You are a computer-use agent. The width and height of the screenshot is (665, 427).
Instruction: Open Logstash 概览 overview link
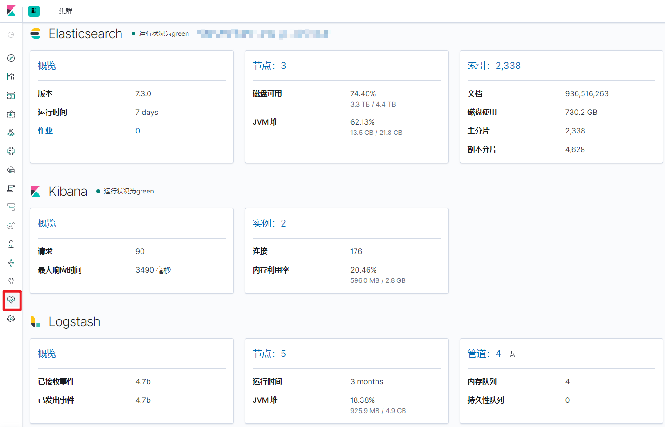tap(47, 354)
